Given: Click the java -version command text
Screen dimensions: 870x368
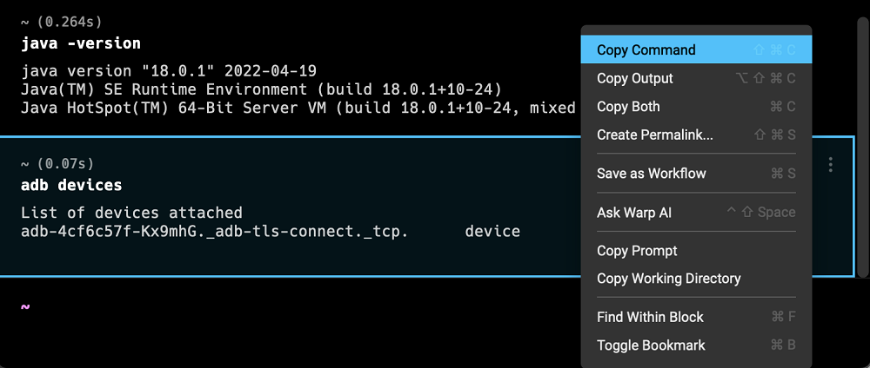Looking at the screenshot, I should coord(81,43).
